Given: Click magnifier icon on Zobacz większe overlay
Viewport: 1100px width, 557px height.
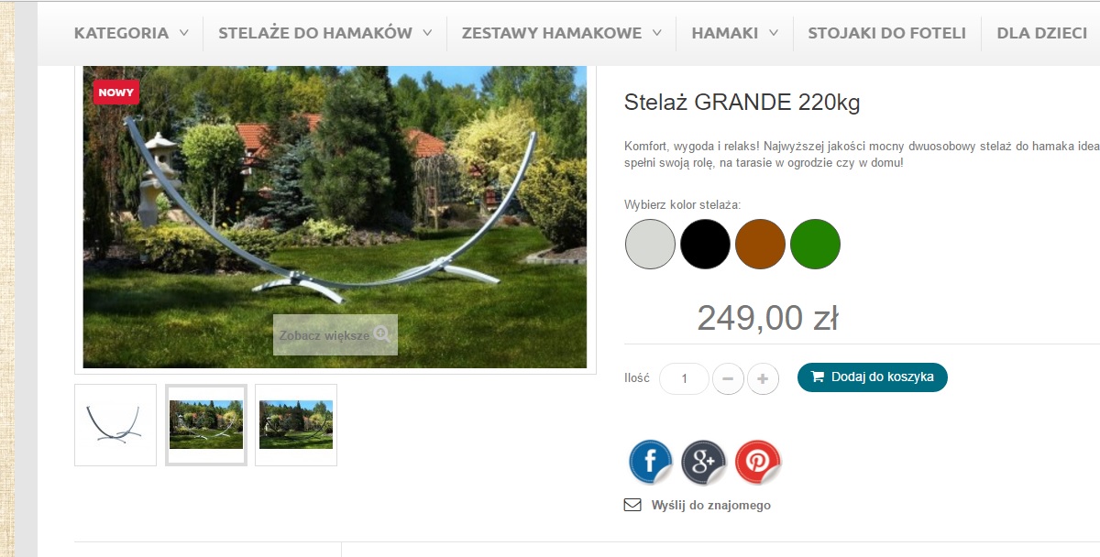Looking at the screenshot, I should (382, 334).
